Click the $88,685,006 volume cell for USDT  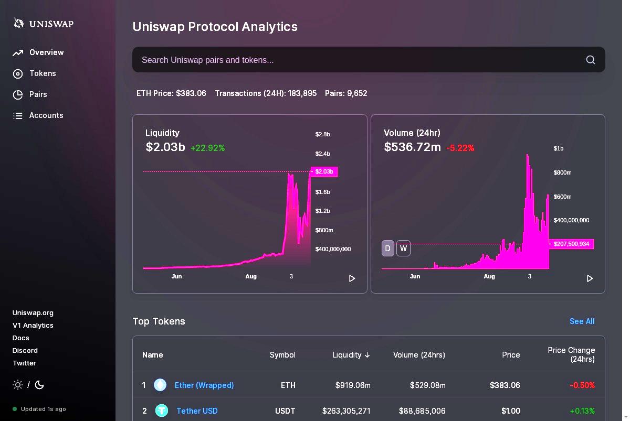point(422,411)
